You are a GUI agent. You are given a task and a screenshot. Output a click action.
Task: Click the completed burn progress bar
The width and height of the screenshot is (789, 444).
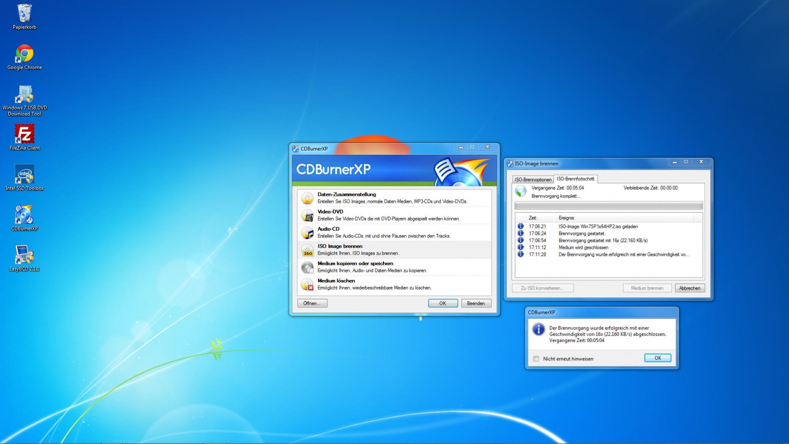pos(608,205)
